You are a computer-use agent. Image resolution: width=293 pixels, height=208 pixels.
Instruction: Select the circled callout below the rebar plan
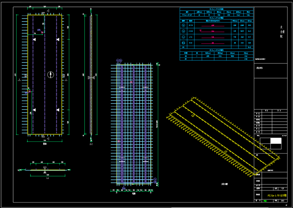[x=124, y=188]
